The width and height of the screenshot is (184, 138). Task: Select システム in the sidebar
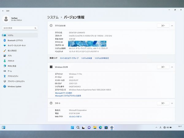click(20, 35)
